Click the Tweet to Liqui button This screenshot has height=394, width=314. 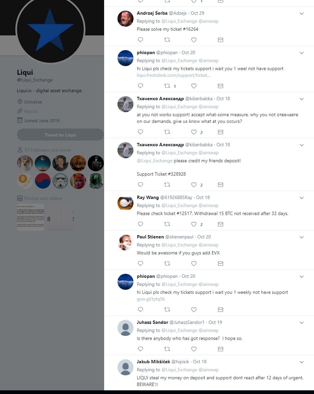click(60, 135)
